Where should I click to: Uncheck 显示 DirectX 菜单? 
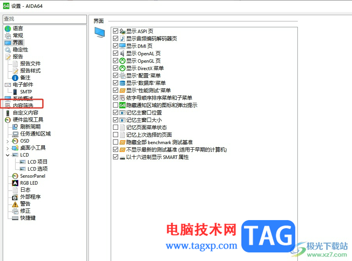click(x=116, y=68)
